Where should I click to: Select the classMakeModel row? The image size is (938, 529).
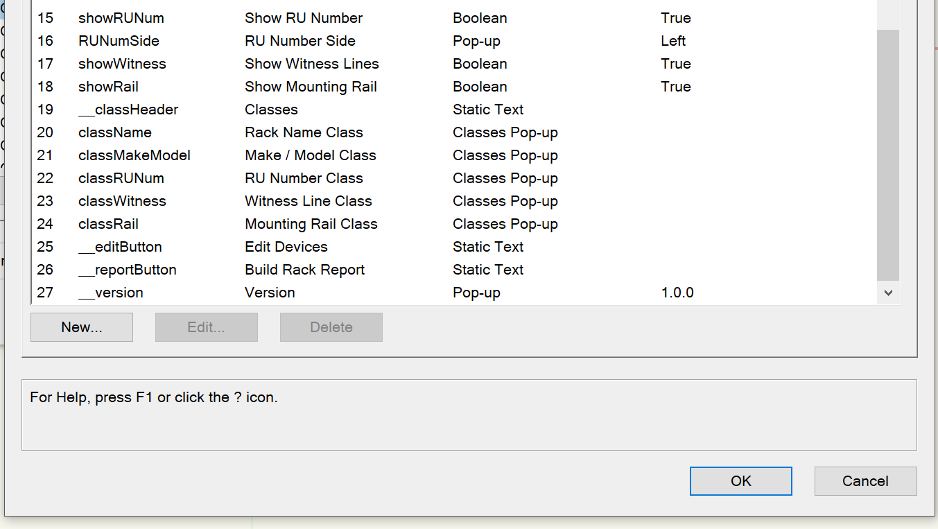(x=134, y=155)
